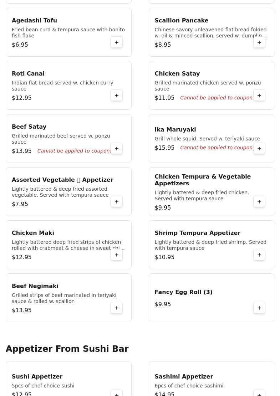Add Scallion Pancake using plus button
Viewport: 280px width, 396px height.
tap(259, 42)
